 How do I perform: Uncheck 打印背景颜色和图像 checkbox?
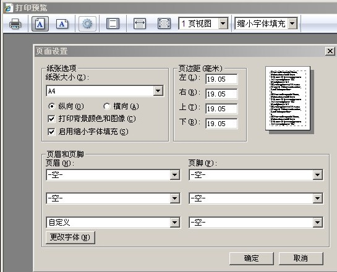pos(51,119)
